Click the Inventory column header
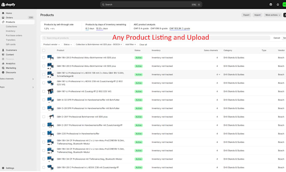This screenshot has height=172, width=286. coord(156,50)
